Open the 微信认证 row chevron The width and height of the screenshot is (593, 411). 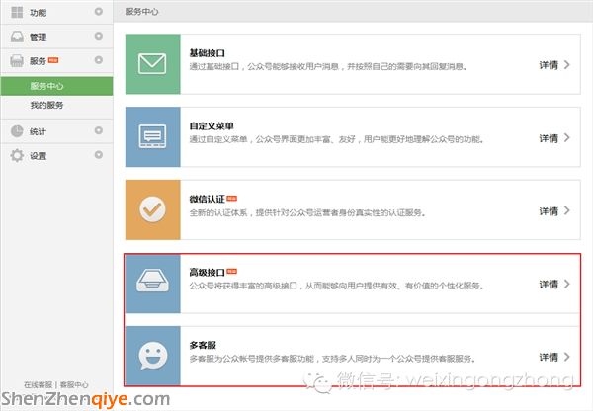pos(566,210)
